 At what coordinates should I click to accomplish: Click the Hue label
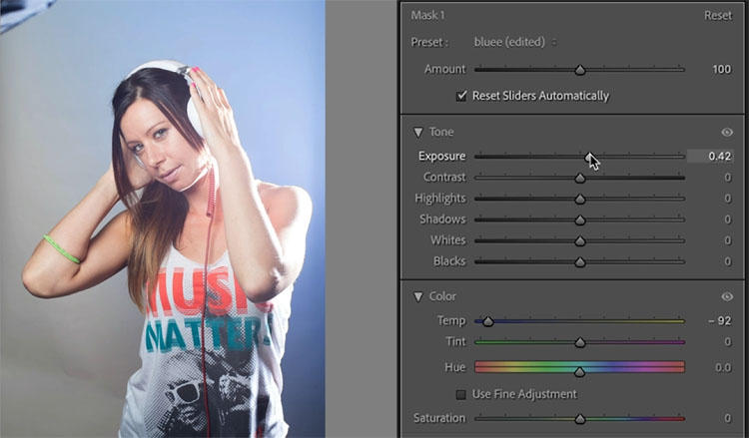(455, 367)
